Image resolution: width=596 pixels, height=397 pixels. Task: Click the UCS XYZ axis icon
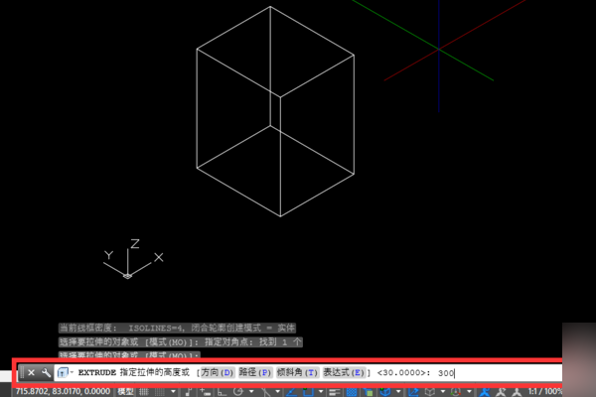pyautogui.click(x=133, y=259)
